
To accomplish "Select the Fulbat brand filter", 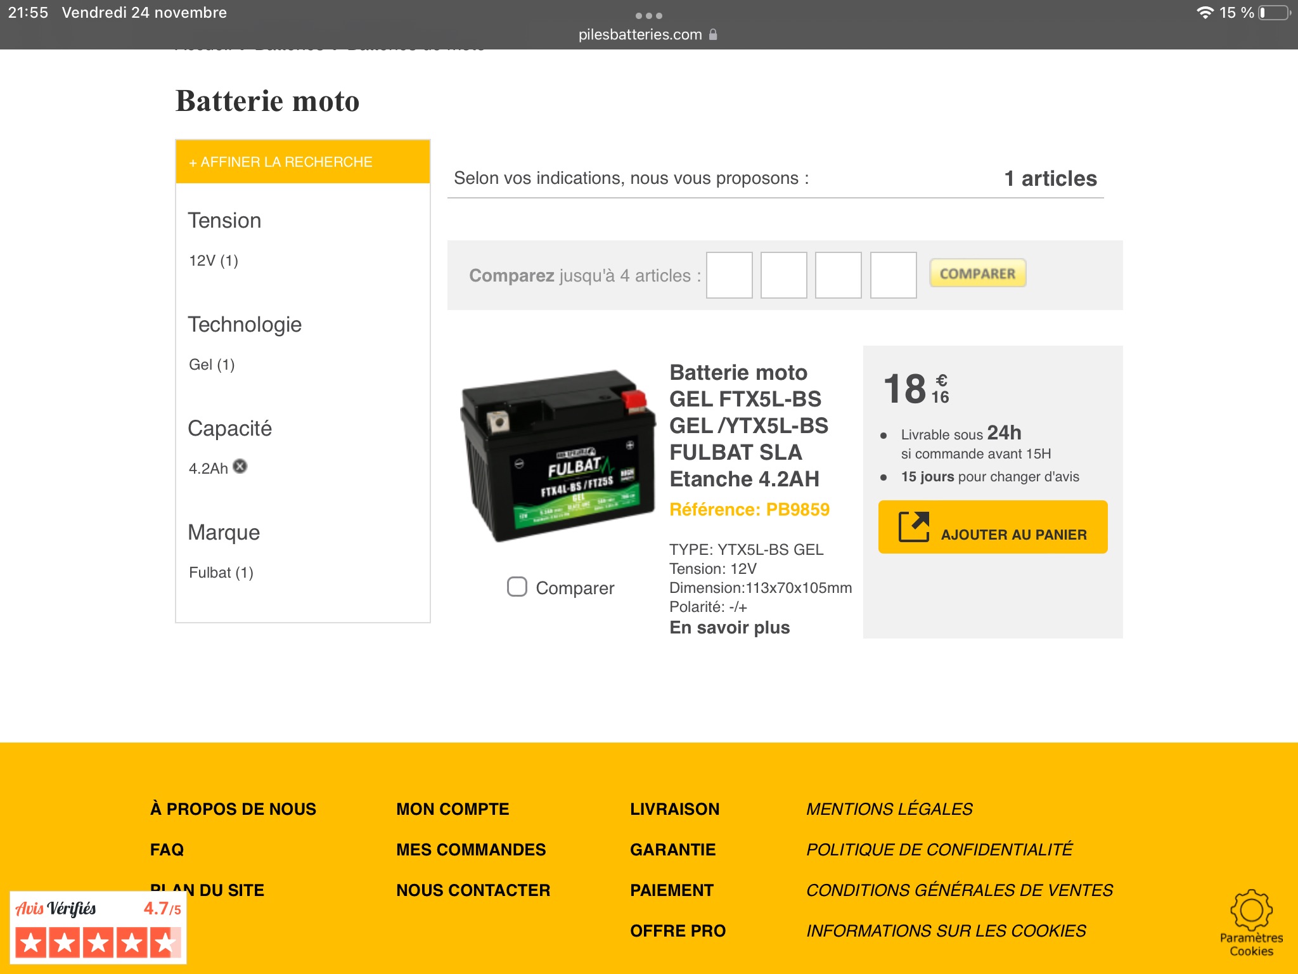I will (x=221, y=573).
